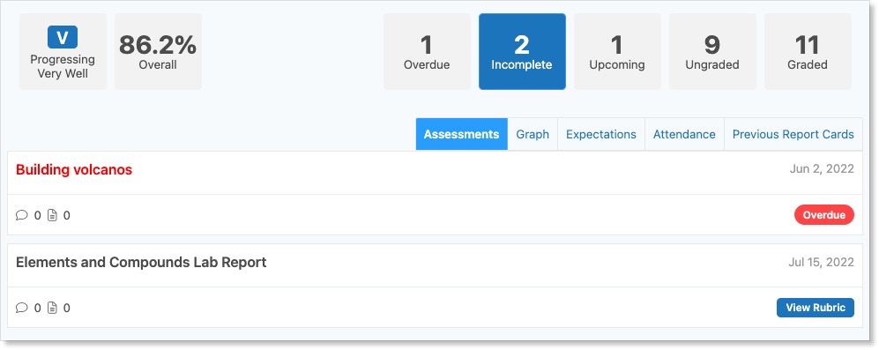This screenshot has width=879, height=350.
Task: Click the View Rubric button
Action: [x=816, y=308]
